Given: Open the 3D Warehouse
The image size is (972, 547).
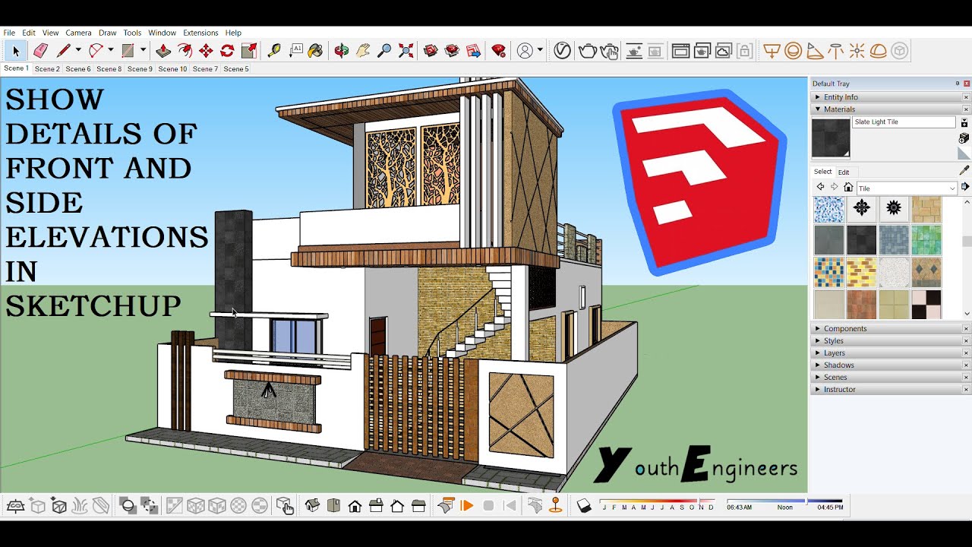Looking at the screenshot, I should [x=431, y=51].
